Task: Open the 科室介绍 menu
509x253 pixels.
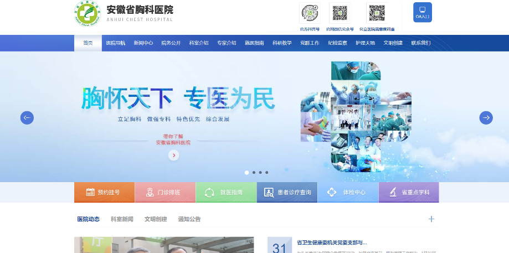Action: coord(199,43)
